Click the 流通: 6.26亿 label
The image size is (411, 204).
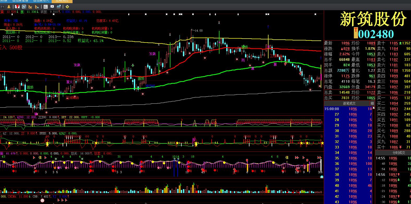(x=43, y=21)
